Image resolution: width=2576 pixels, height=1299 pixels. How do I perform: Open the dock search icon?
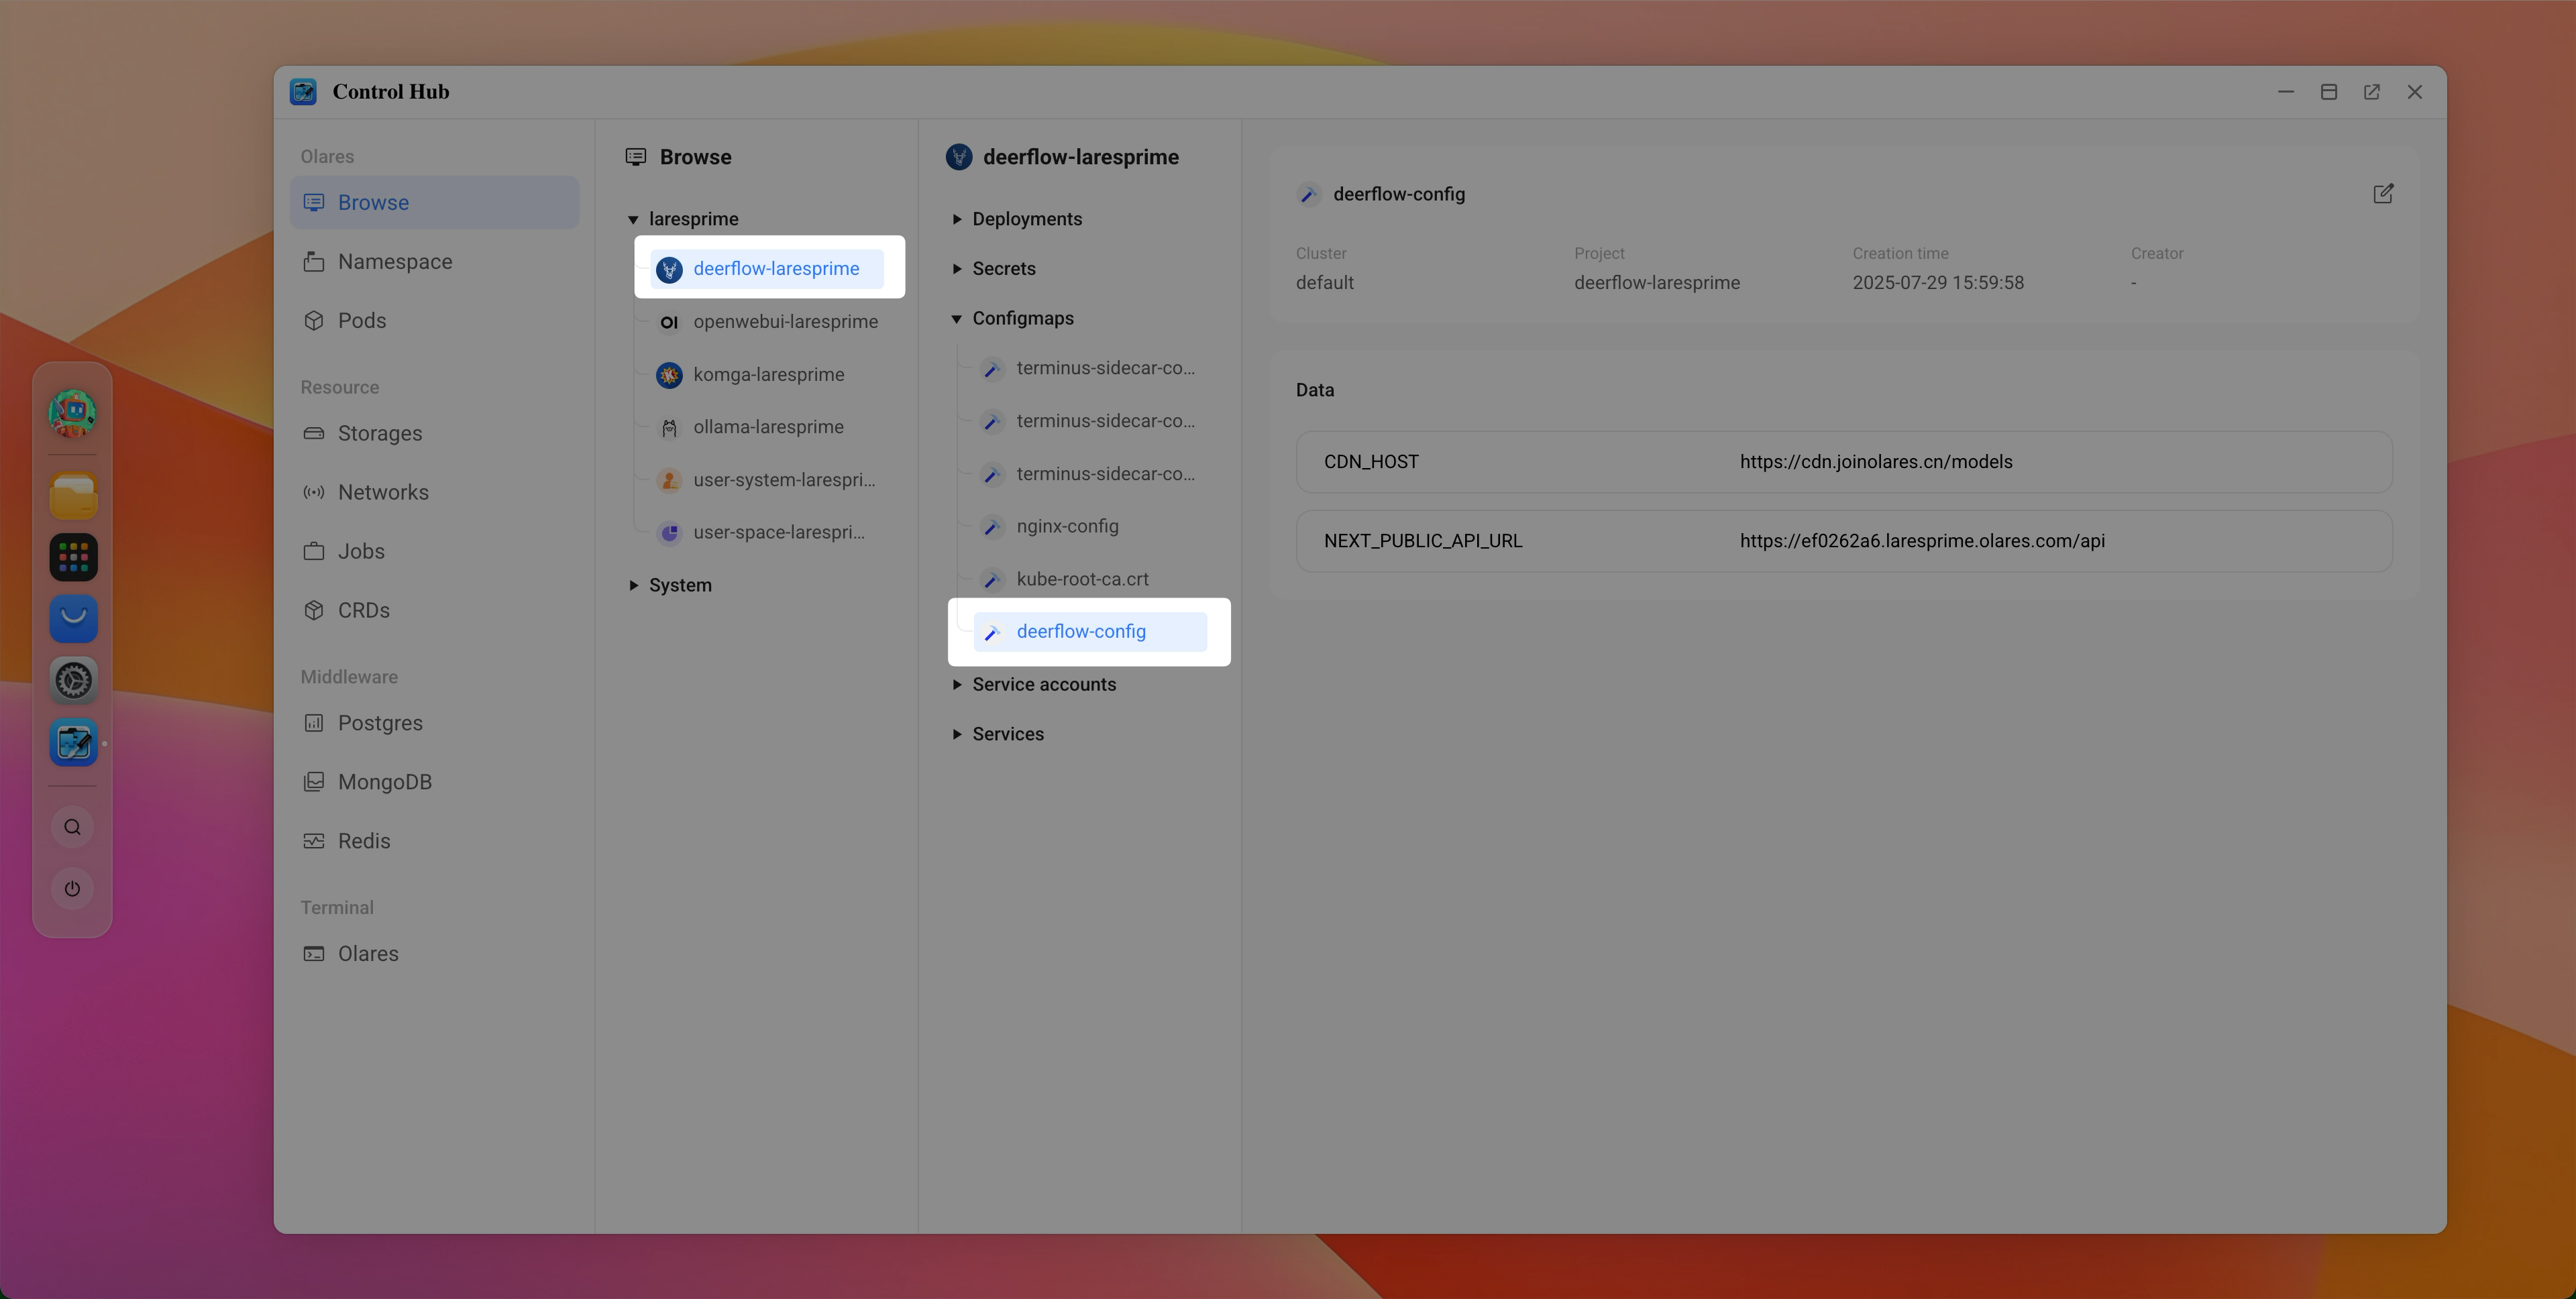point(72,827)
